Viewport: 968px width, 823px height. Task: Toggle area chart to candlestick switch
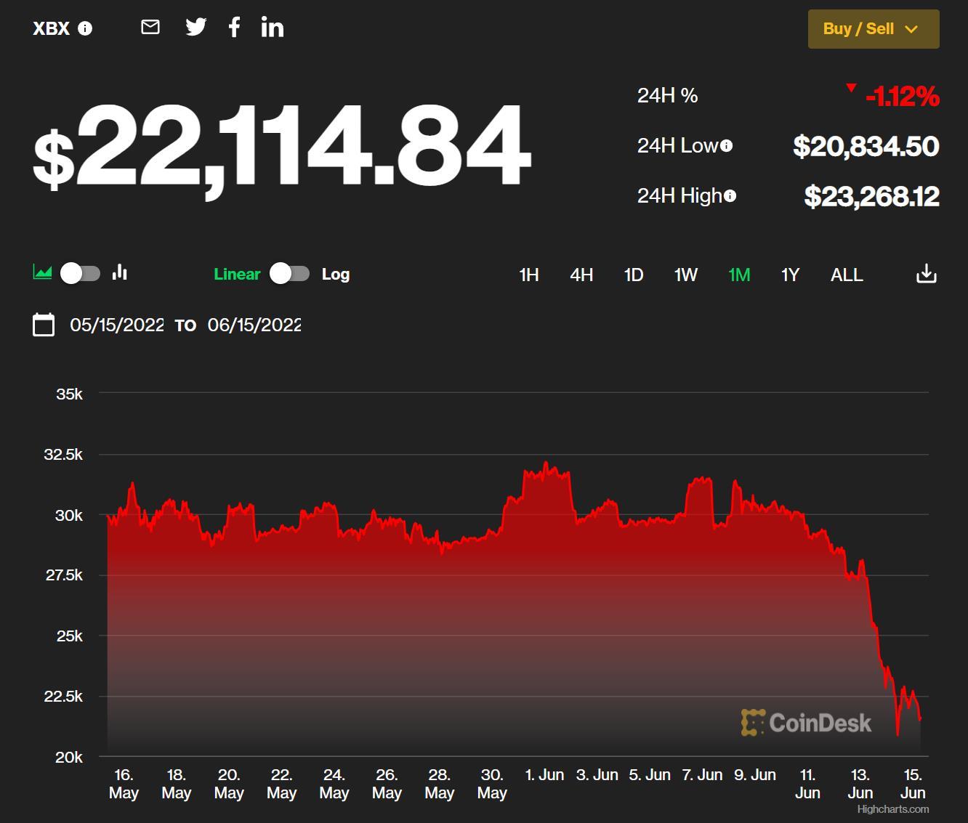pyautogui.click(x=80, y=273)
